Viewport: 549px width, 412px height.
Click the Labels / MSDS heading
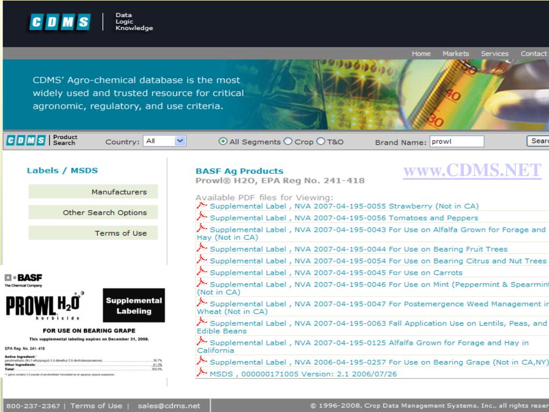62,170
